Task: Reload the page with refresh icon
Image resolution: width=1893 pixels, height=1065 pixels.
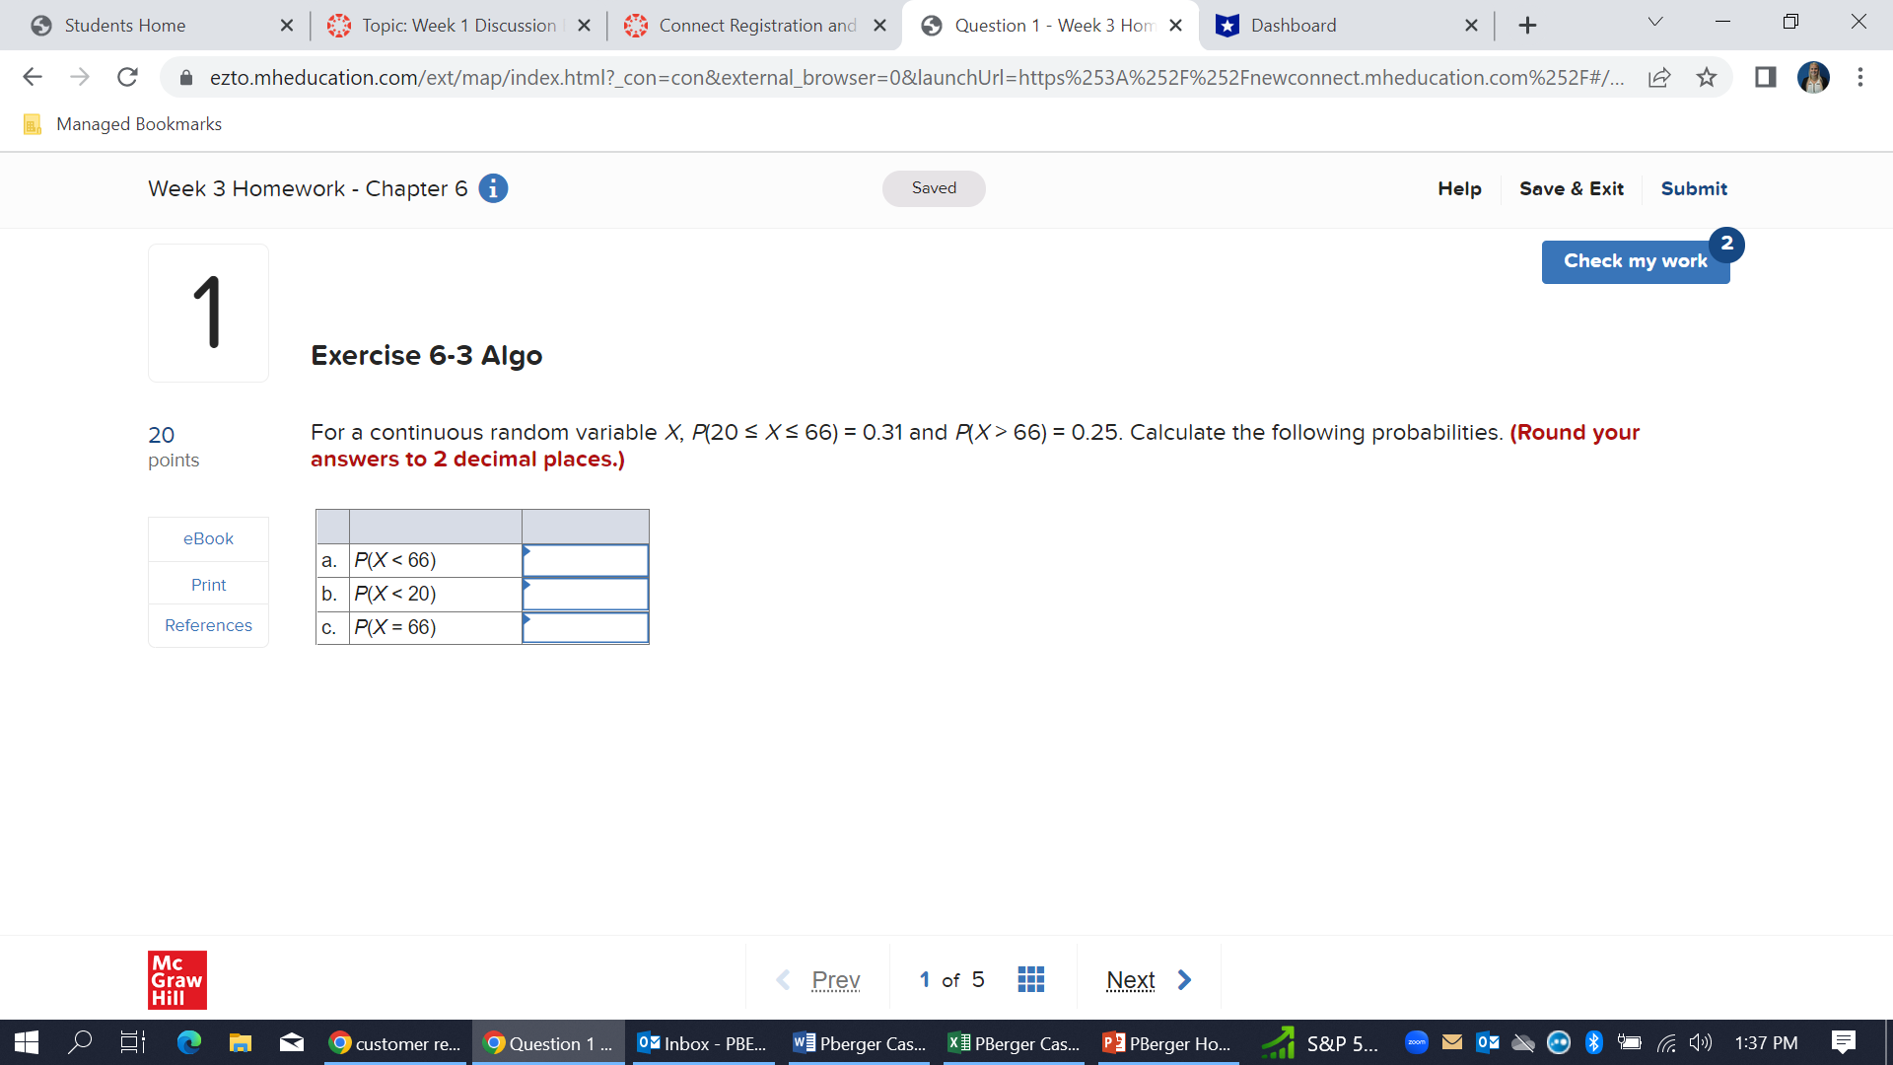Action: 127,77
